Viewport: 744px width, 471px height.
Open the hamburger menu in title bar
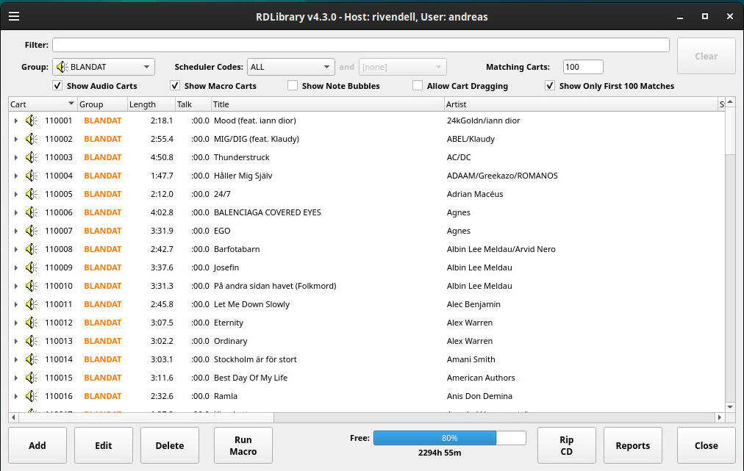coord(14,16)
